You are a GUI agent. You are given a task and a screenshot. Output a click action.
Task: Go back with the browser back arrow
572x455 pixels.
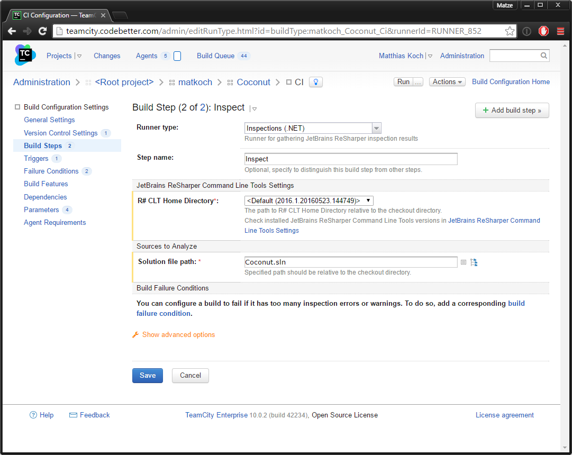click(x=12, y=31)
